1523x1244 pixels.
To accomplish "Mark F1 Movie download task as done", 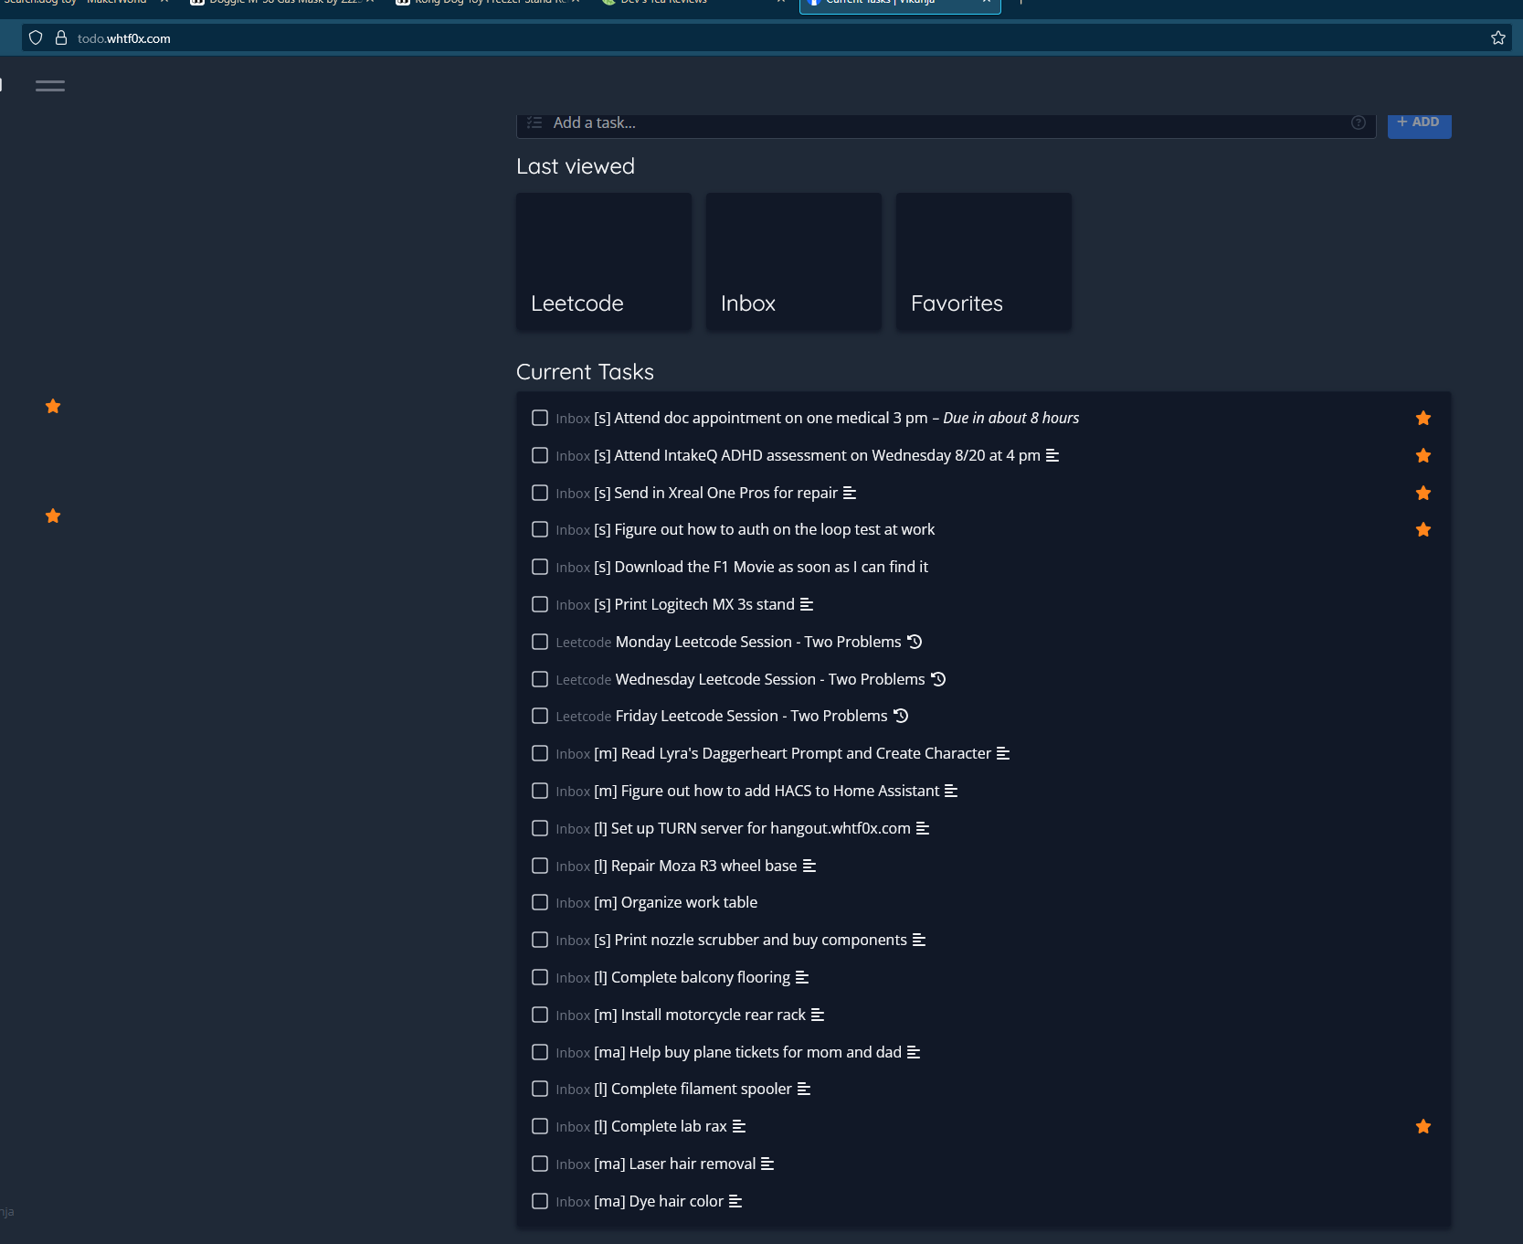I will click(x=540, y=568).
